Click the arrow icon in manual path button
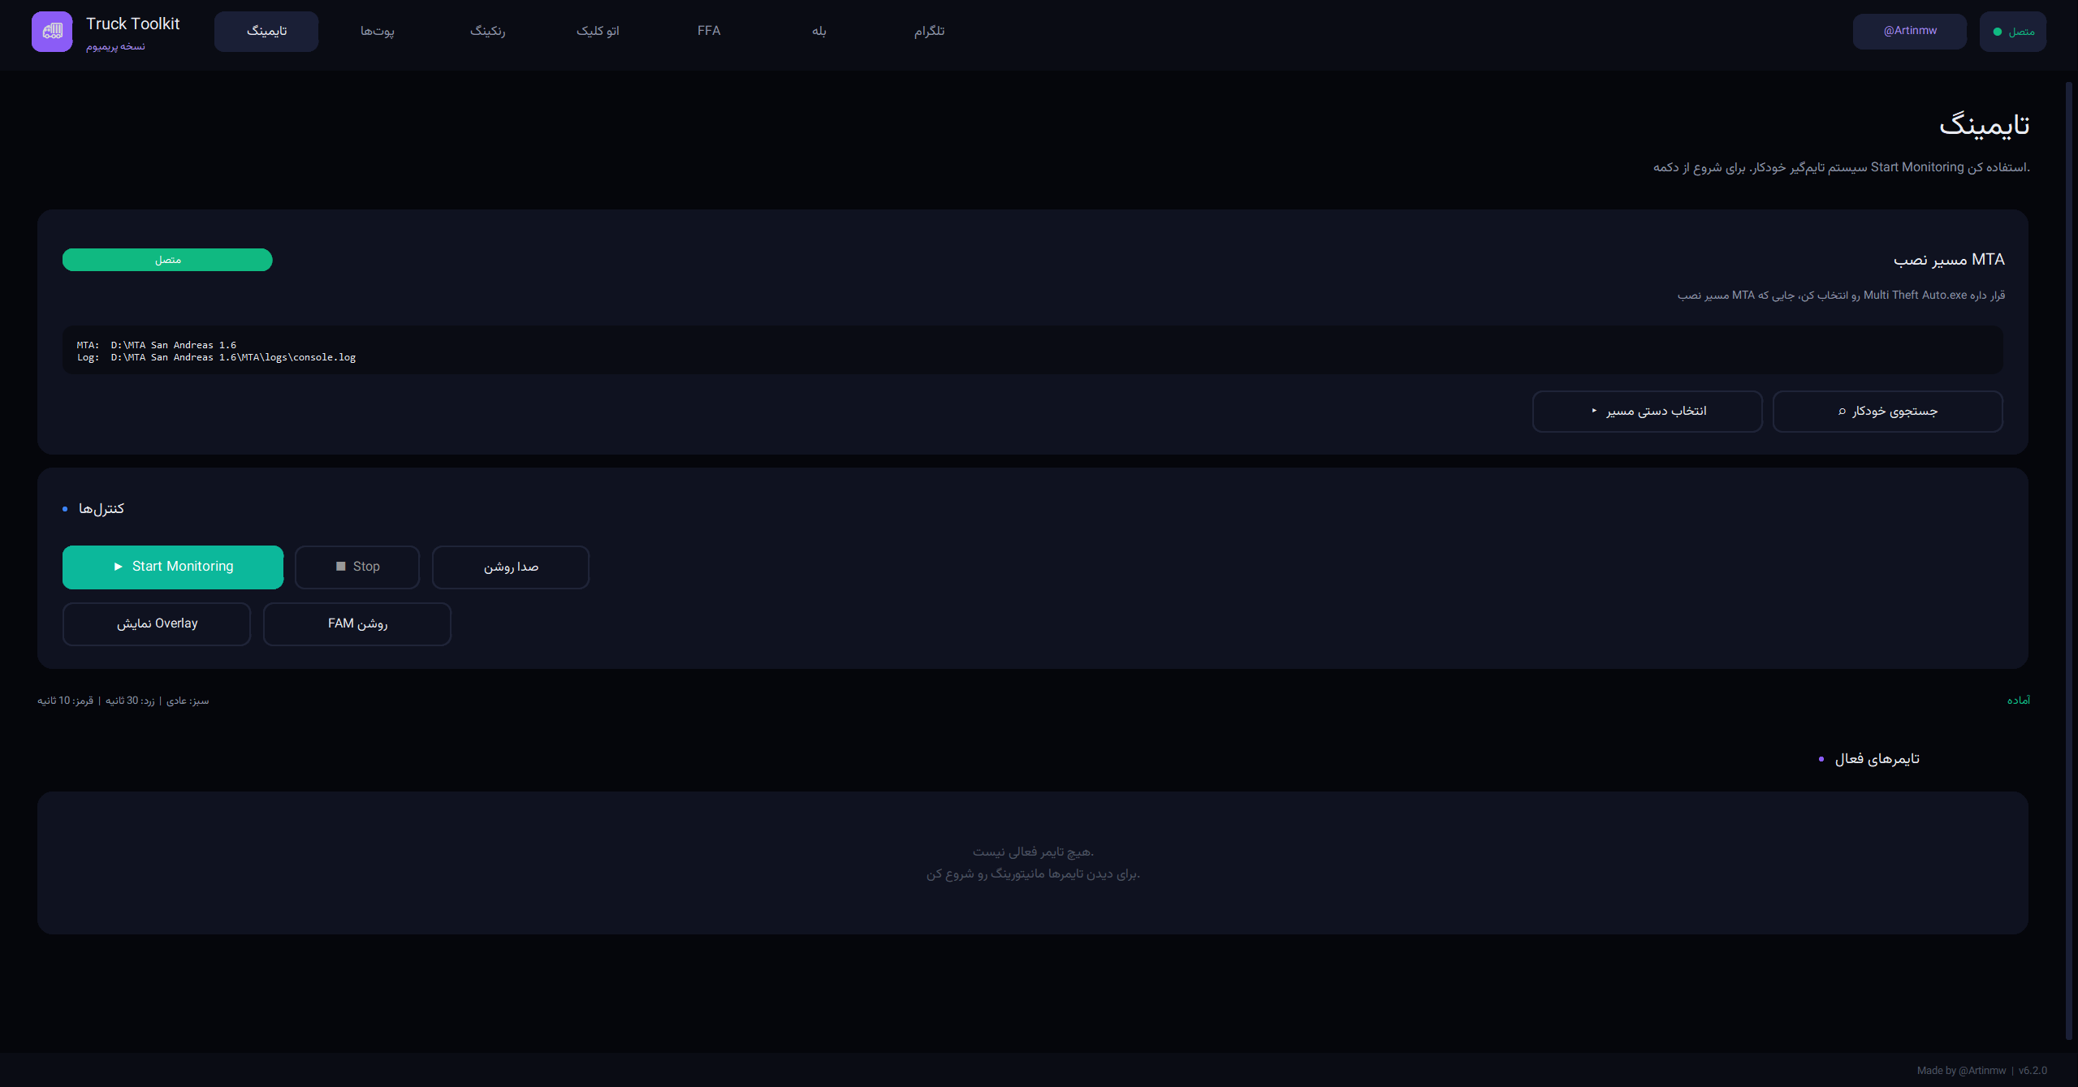This screenshot has width=2078, height=1087. point(1594,411)
